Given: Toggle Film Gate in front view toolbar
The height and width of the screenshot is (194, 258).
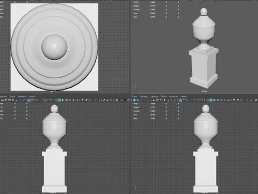Looking at the screenshot, I should click(x=32, y=100).
